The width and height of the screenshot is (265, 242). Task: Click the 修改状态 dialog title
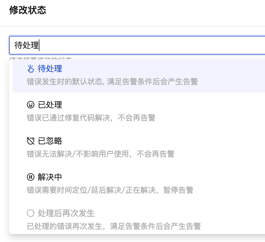click(28, 10)
